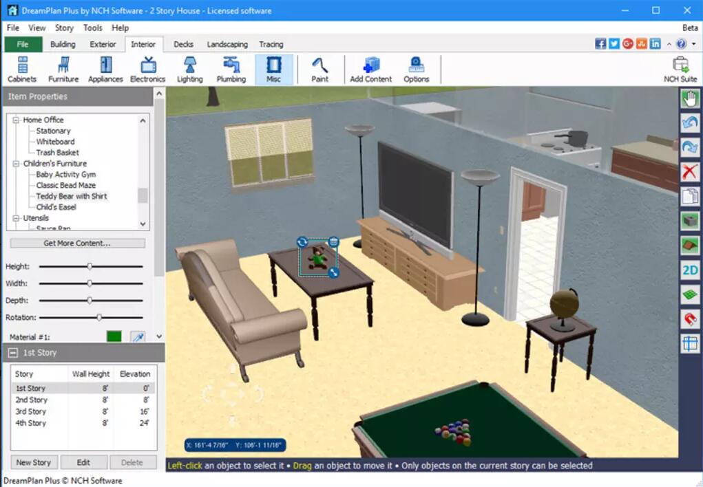Select the Paint tool

pos(319,69)
